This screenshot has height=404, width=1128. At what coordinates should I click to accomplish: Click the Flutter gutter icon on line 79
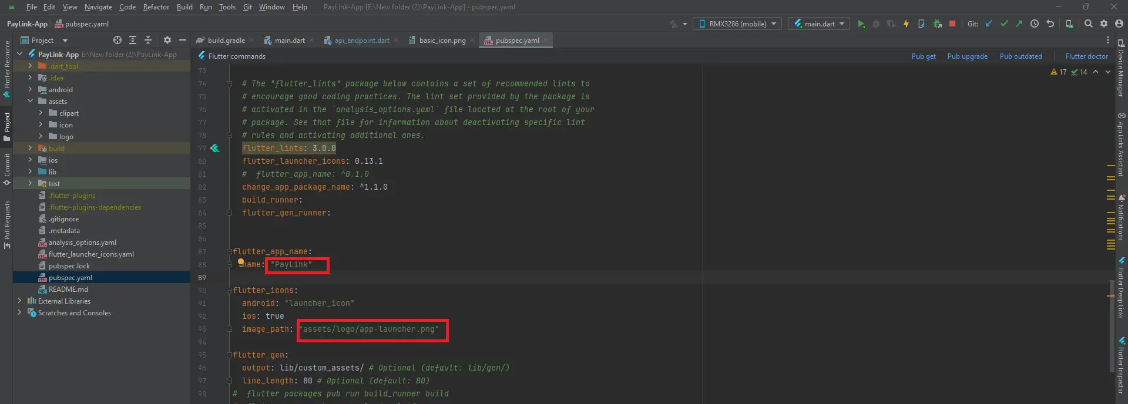(215, 149)
